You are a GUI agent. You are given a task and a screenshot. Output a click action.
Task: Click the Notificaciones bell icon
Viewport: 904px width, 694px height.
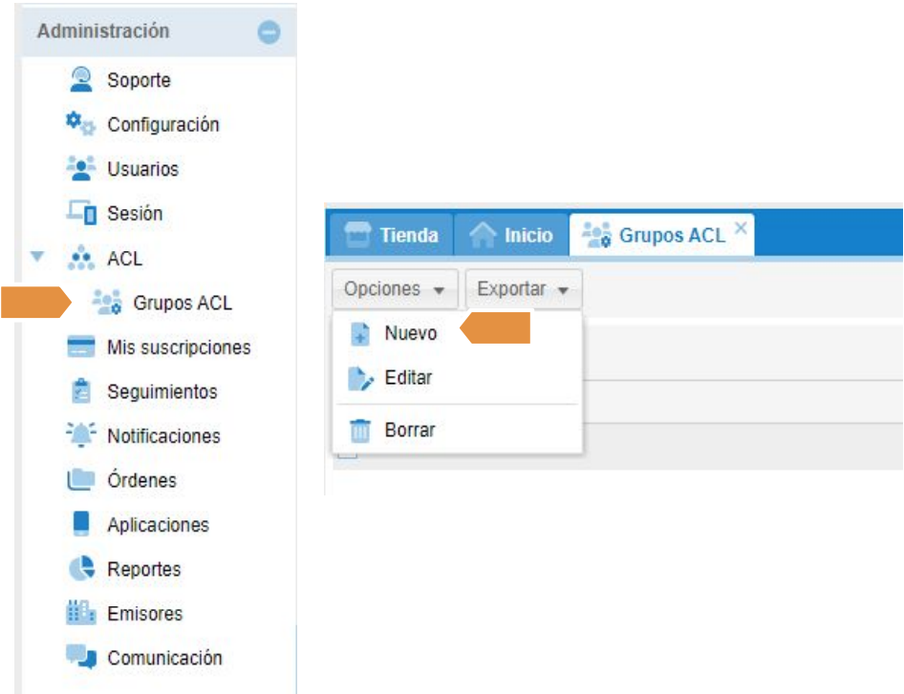click(81, 435)
